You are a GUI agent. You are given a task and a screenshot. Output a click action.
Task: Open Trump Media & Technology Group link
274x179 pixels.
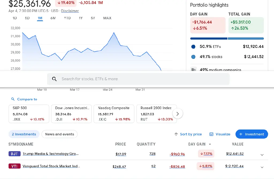[x=51, y=154]
